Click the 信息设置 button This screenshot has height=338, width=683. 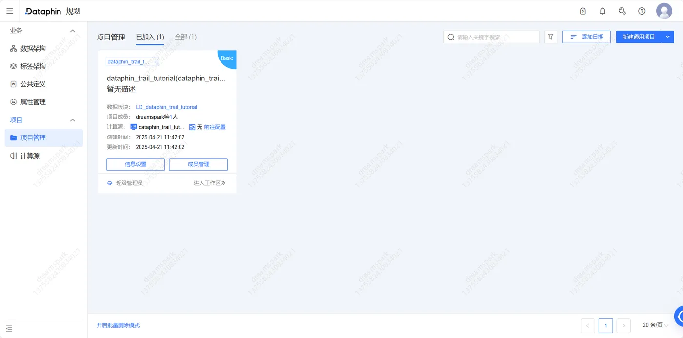click(136, 164)
